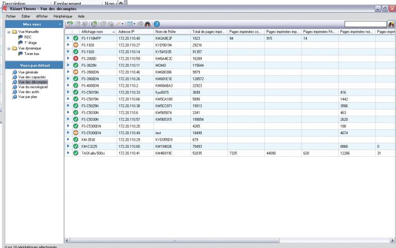Click the green status icon for FS-3900DN 172.20.110.26
This screenshot has width=396, height=248.
[76, 79]
